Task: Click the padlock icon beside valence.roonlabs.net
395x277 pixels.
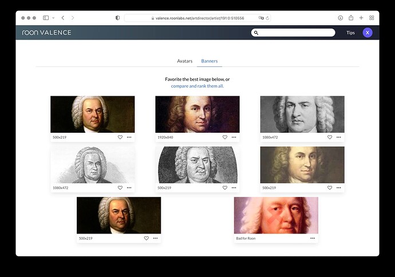Action: coord(153,18)
